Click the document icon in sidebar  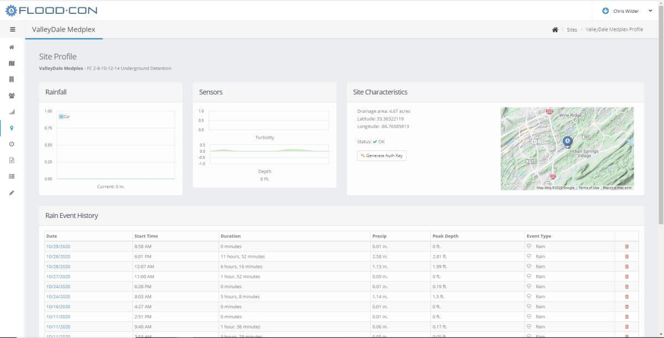click(12, 160)
